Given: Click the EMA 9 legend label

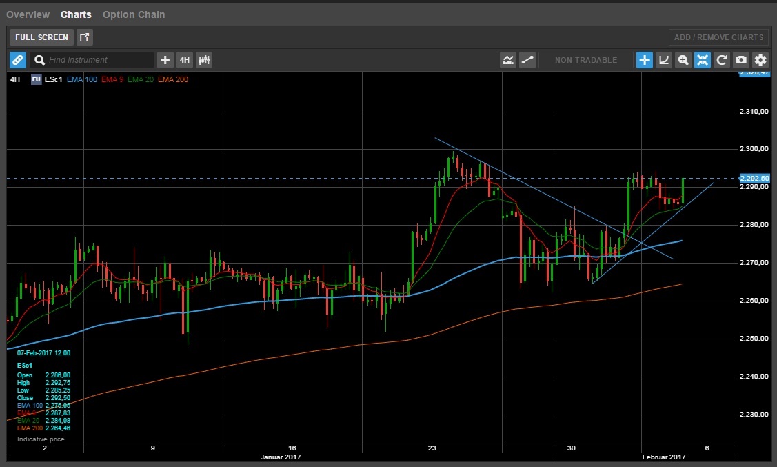Looking at the screenshot, I should point(112,79).
